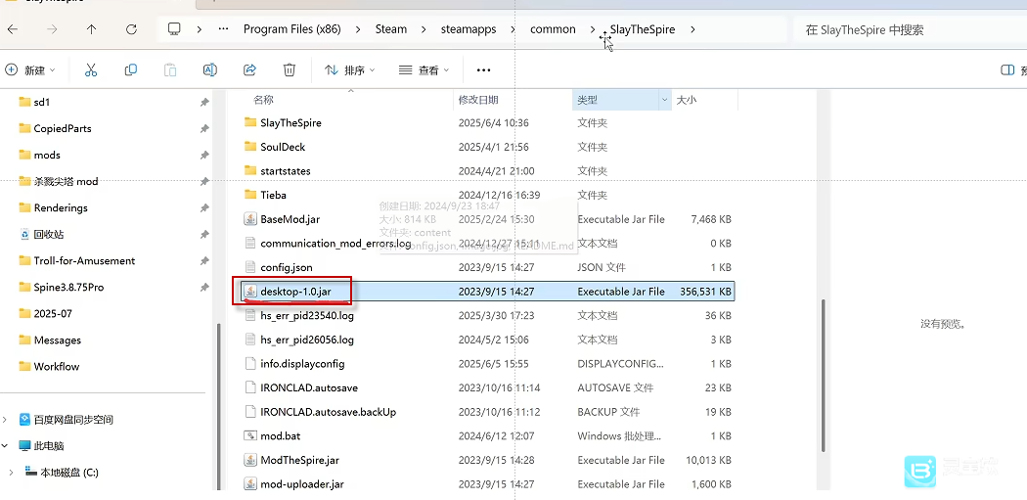The image size is (1027, 500).
Task: Select the SlayTheSpire folder in file list
Action: 290,122
